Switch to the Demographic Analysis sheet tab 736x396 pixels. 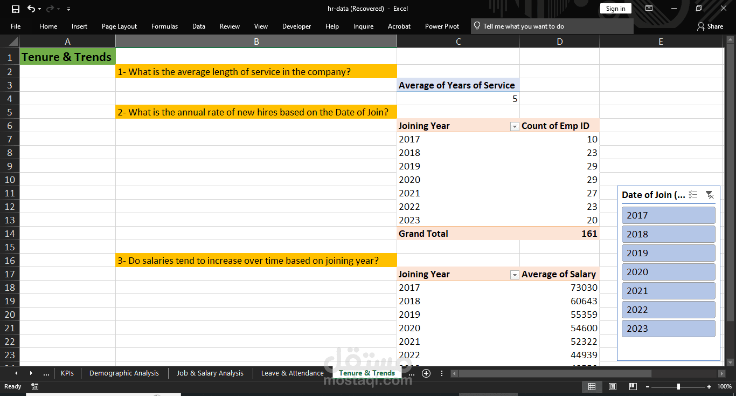pyautogui.click(x=124, y=373)
